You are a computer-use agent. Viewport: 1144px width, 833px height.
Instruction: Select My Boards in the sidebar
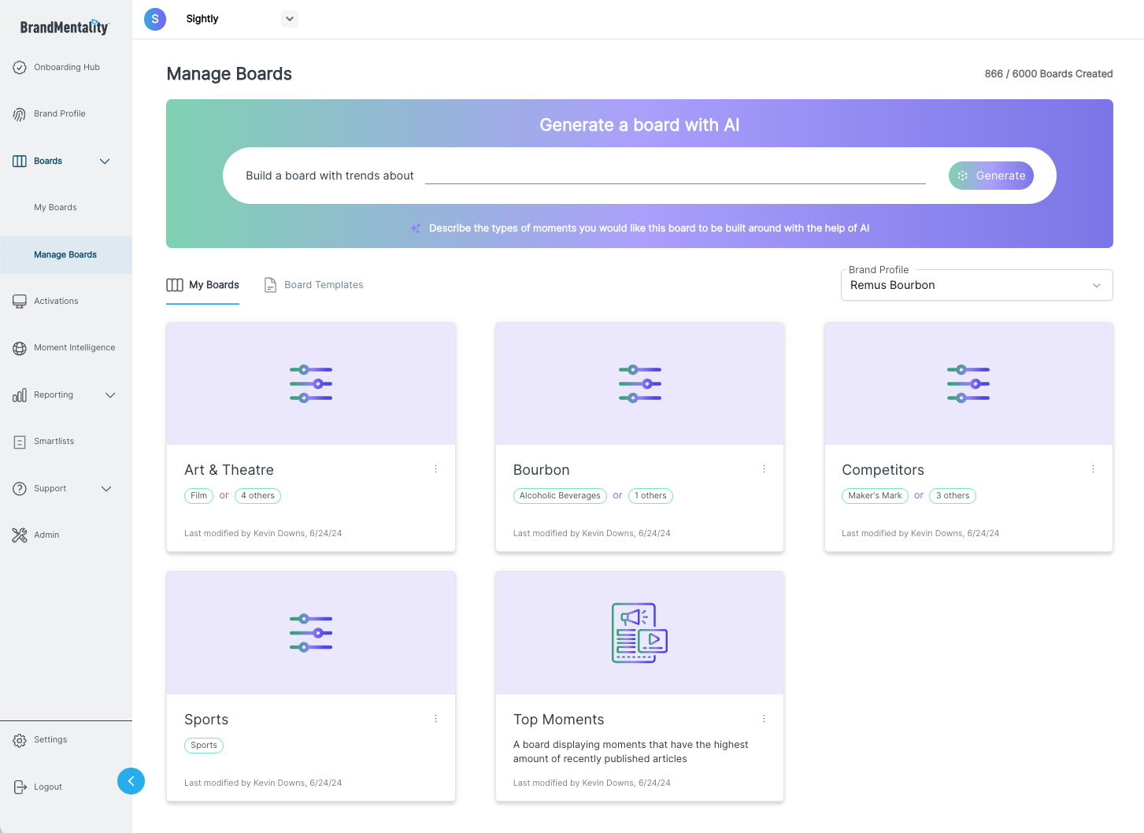coord(55,208)
